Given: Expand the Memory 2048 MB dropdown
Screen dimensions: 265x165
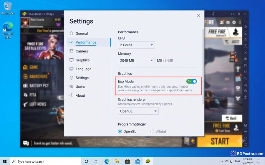Looking at the screenshot, I should coord(136,60).
